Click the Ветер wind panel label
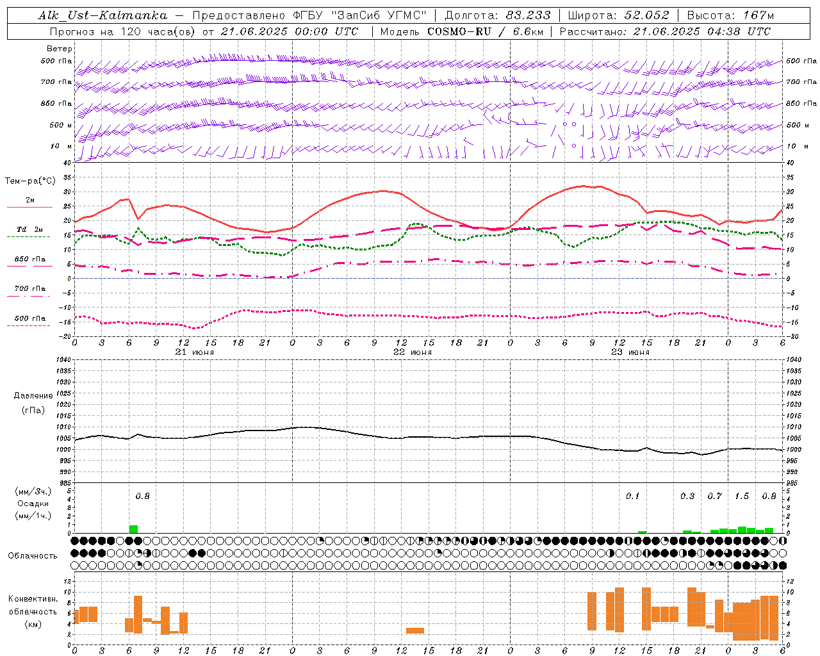The width and height of the screenshot is (820, 656). (60, 49)
